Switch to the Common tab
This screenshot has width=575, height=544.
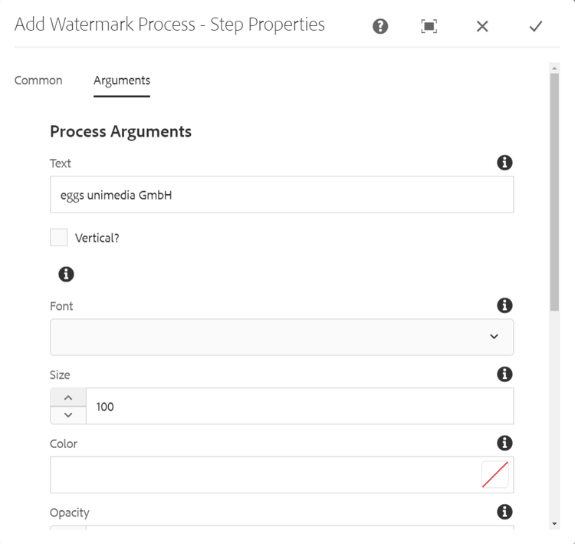(x=38, y=81)
